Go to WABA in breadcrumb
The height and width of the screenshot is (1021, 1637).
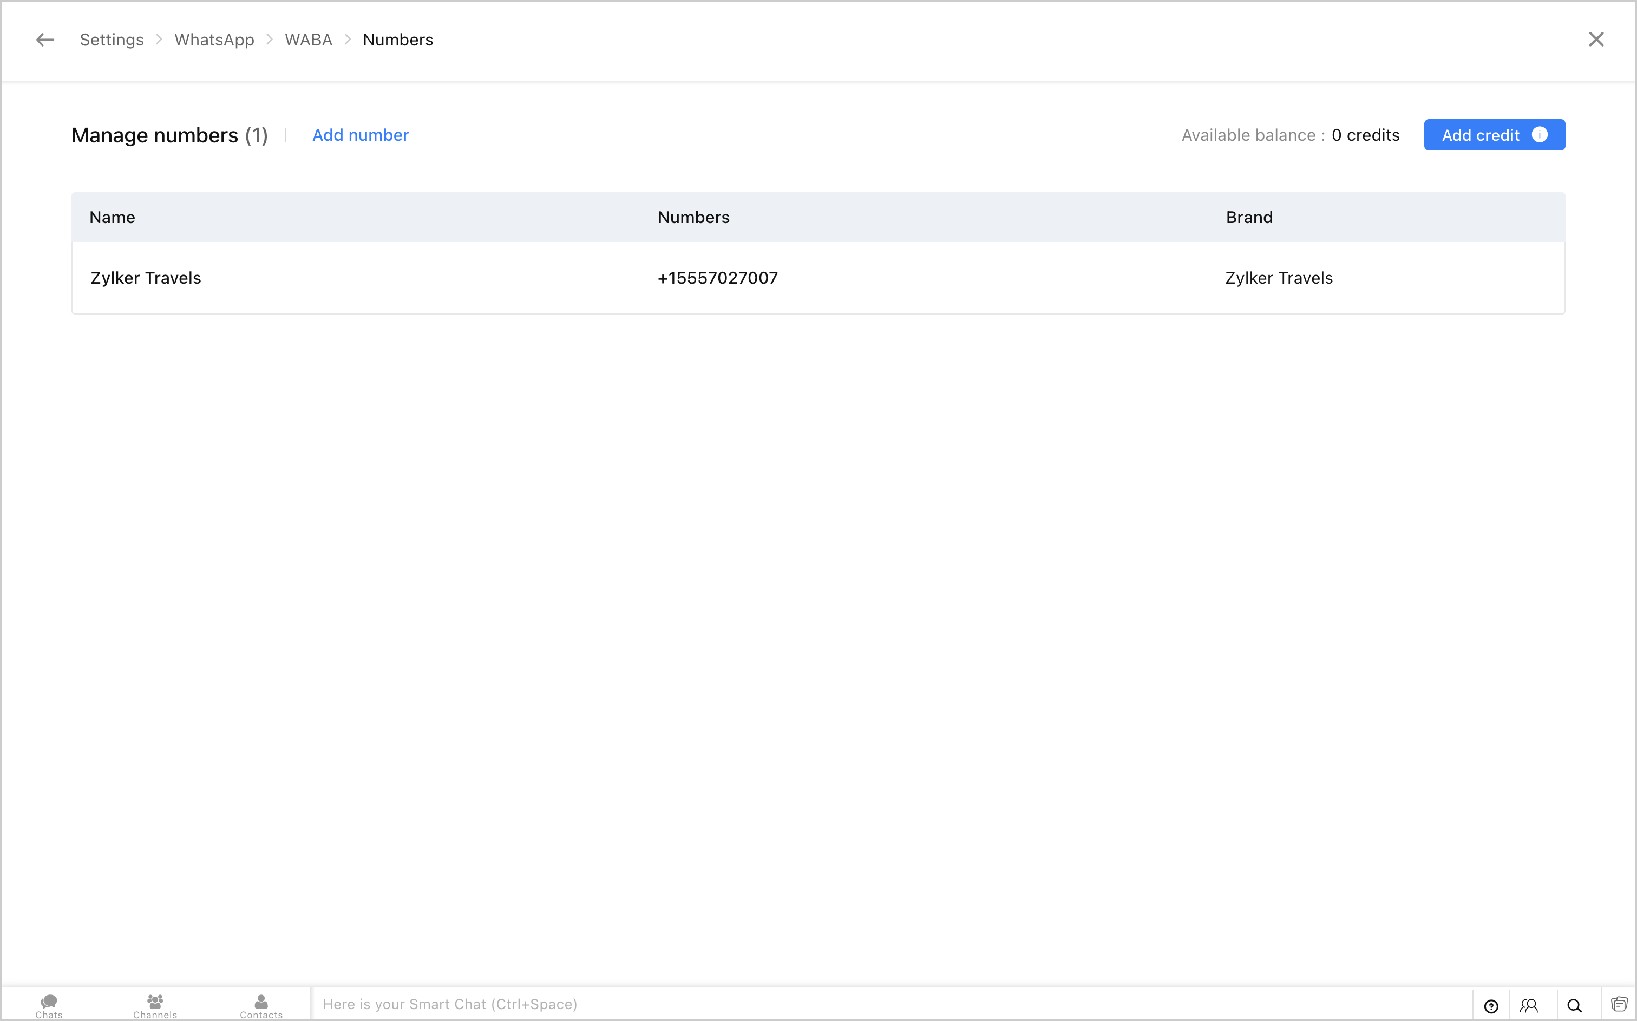[x=309, y=40]
